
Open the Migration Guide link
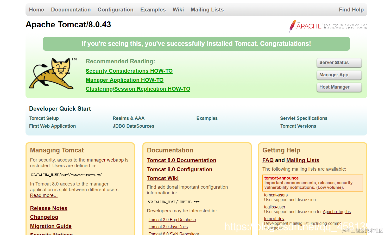tap(51, 226)
